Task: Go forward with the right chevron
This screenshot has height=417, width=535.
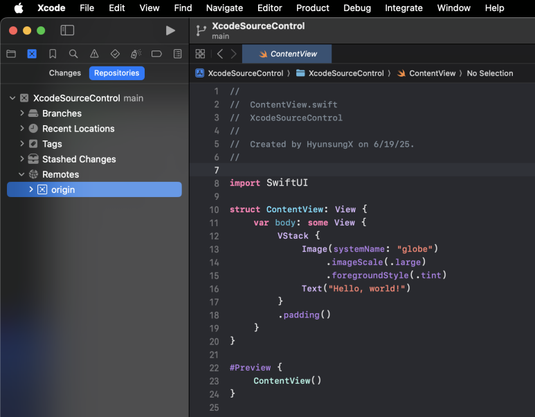Action: tap(234, 54)
